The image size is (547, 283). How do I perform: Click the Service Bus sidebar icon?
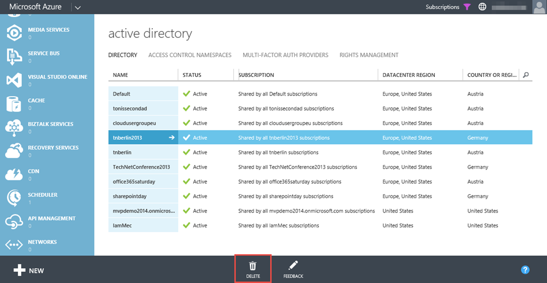tap(14, 57)
